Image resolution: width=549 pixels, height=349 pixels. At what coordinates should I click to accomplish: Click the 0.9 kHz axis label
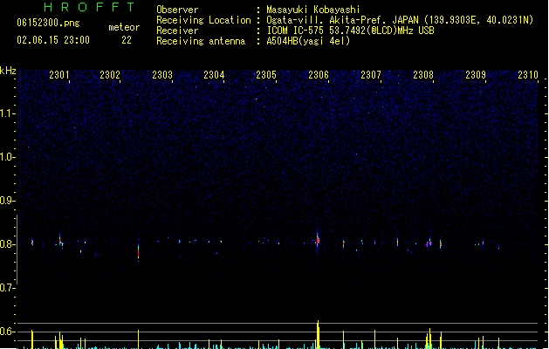[x=7, y=201]
